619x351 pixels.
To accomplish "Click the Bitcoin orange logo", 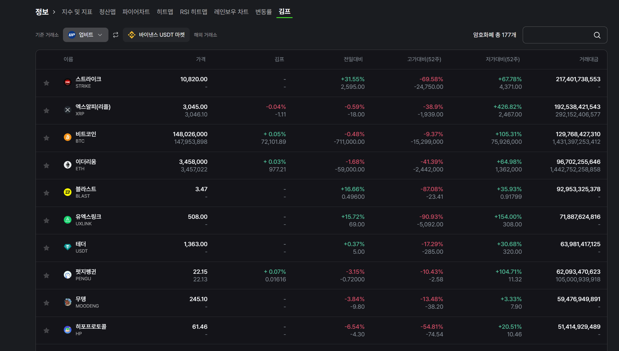I will [67, 137].
